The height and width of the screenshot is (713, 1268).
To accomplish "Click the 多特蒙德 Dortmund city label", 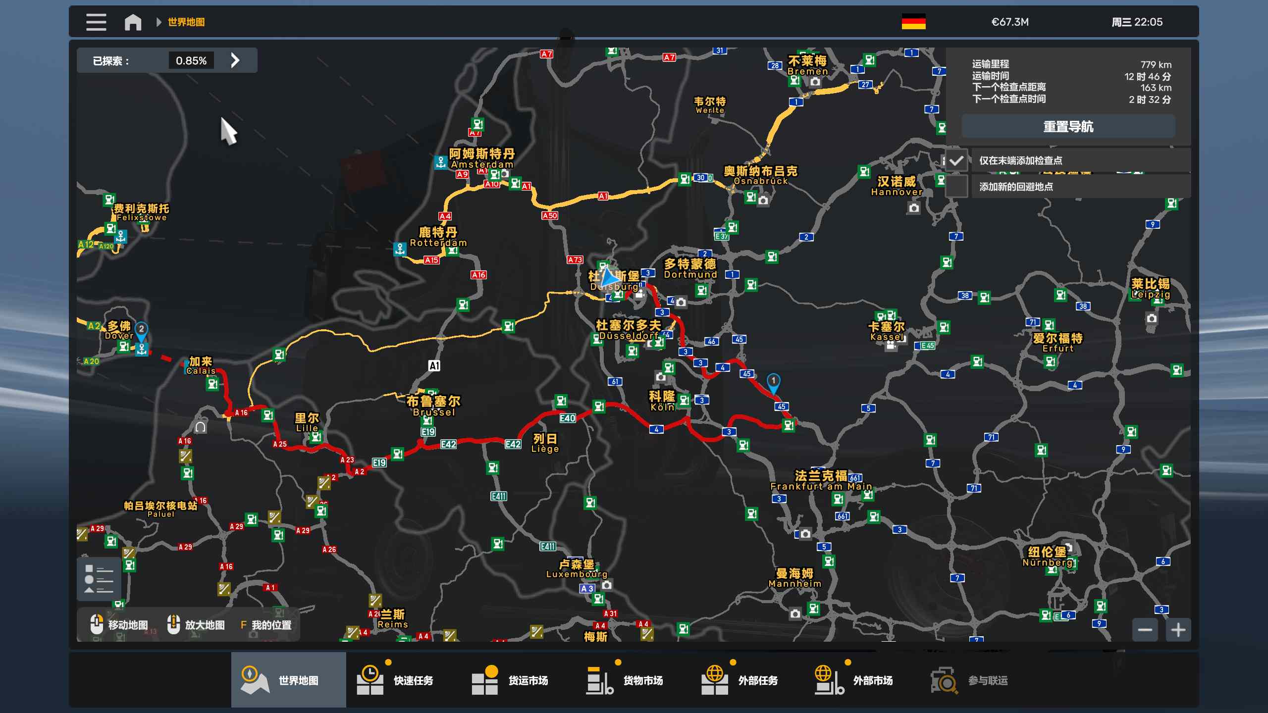I will [690, 269].
